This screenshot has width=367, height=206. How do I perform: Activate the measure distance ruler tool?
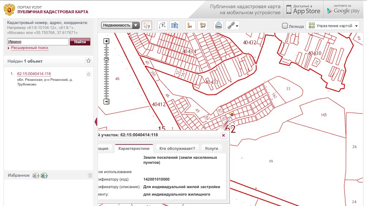(x=190, y=25)
